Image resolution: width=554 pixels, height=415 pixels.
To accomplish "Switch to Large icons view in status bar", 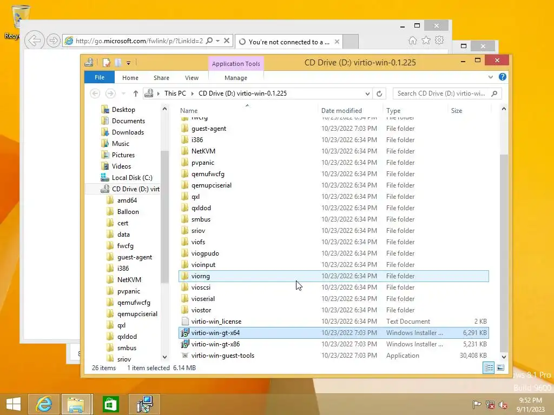I will 500,367.
